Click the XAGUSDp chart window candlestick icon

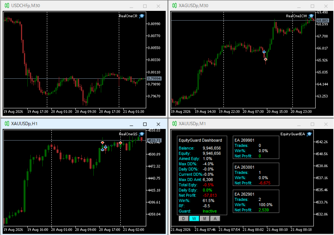point(174,6)
